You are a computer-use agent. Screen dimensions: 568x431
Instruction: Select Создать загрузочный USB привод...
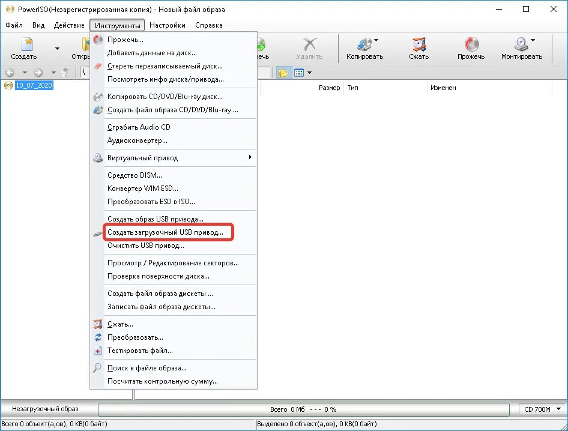(x=174, y=232)
